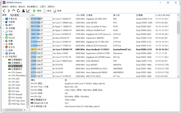
Task: Select the 47593 MB/秒 result row
Action: [104, 19]
